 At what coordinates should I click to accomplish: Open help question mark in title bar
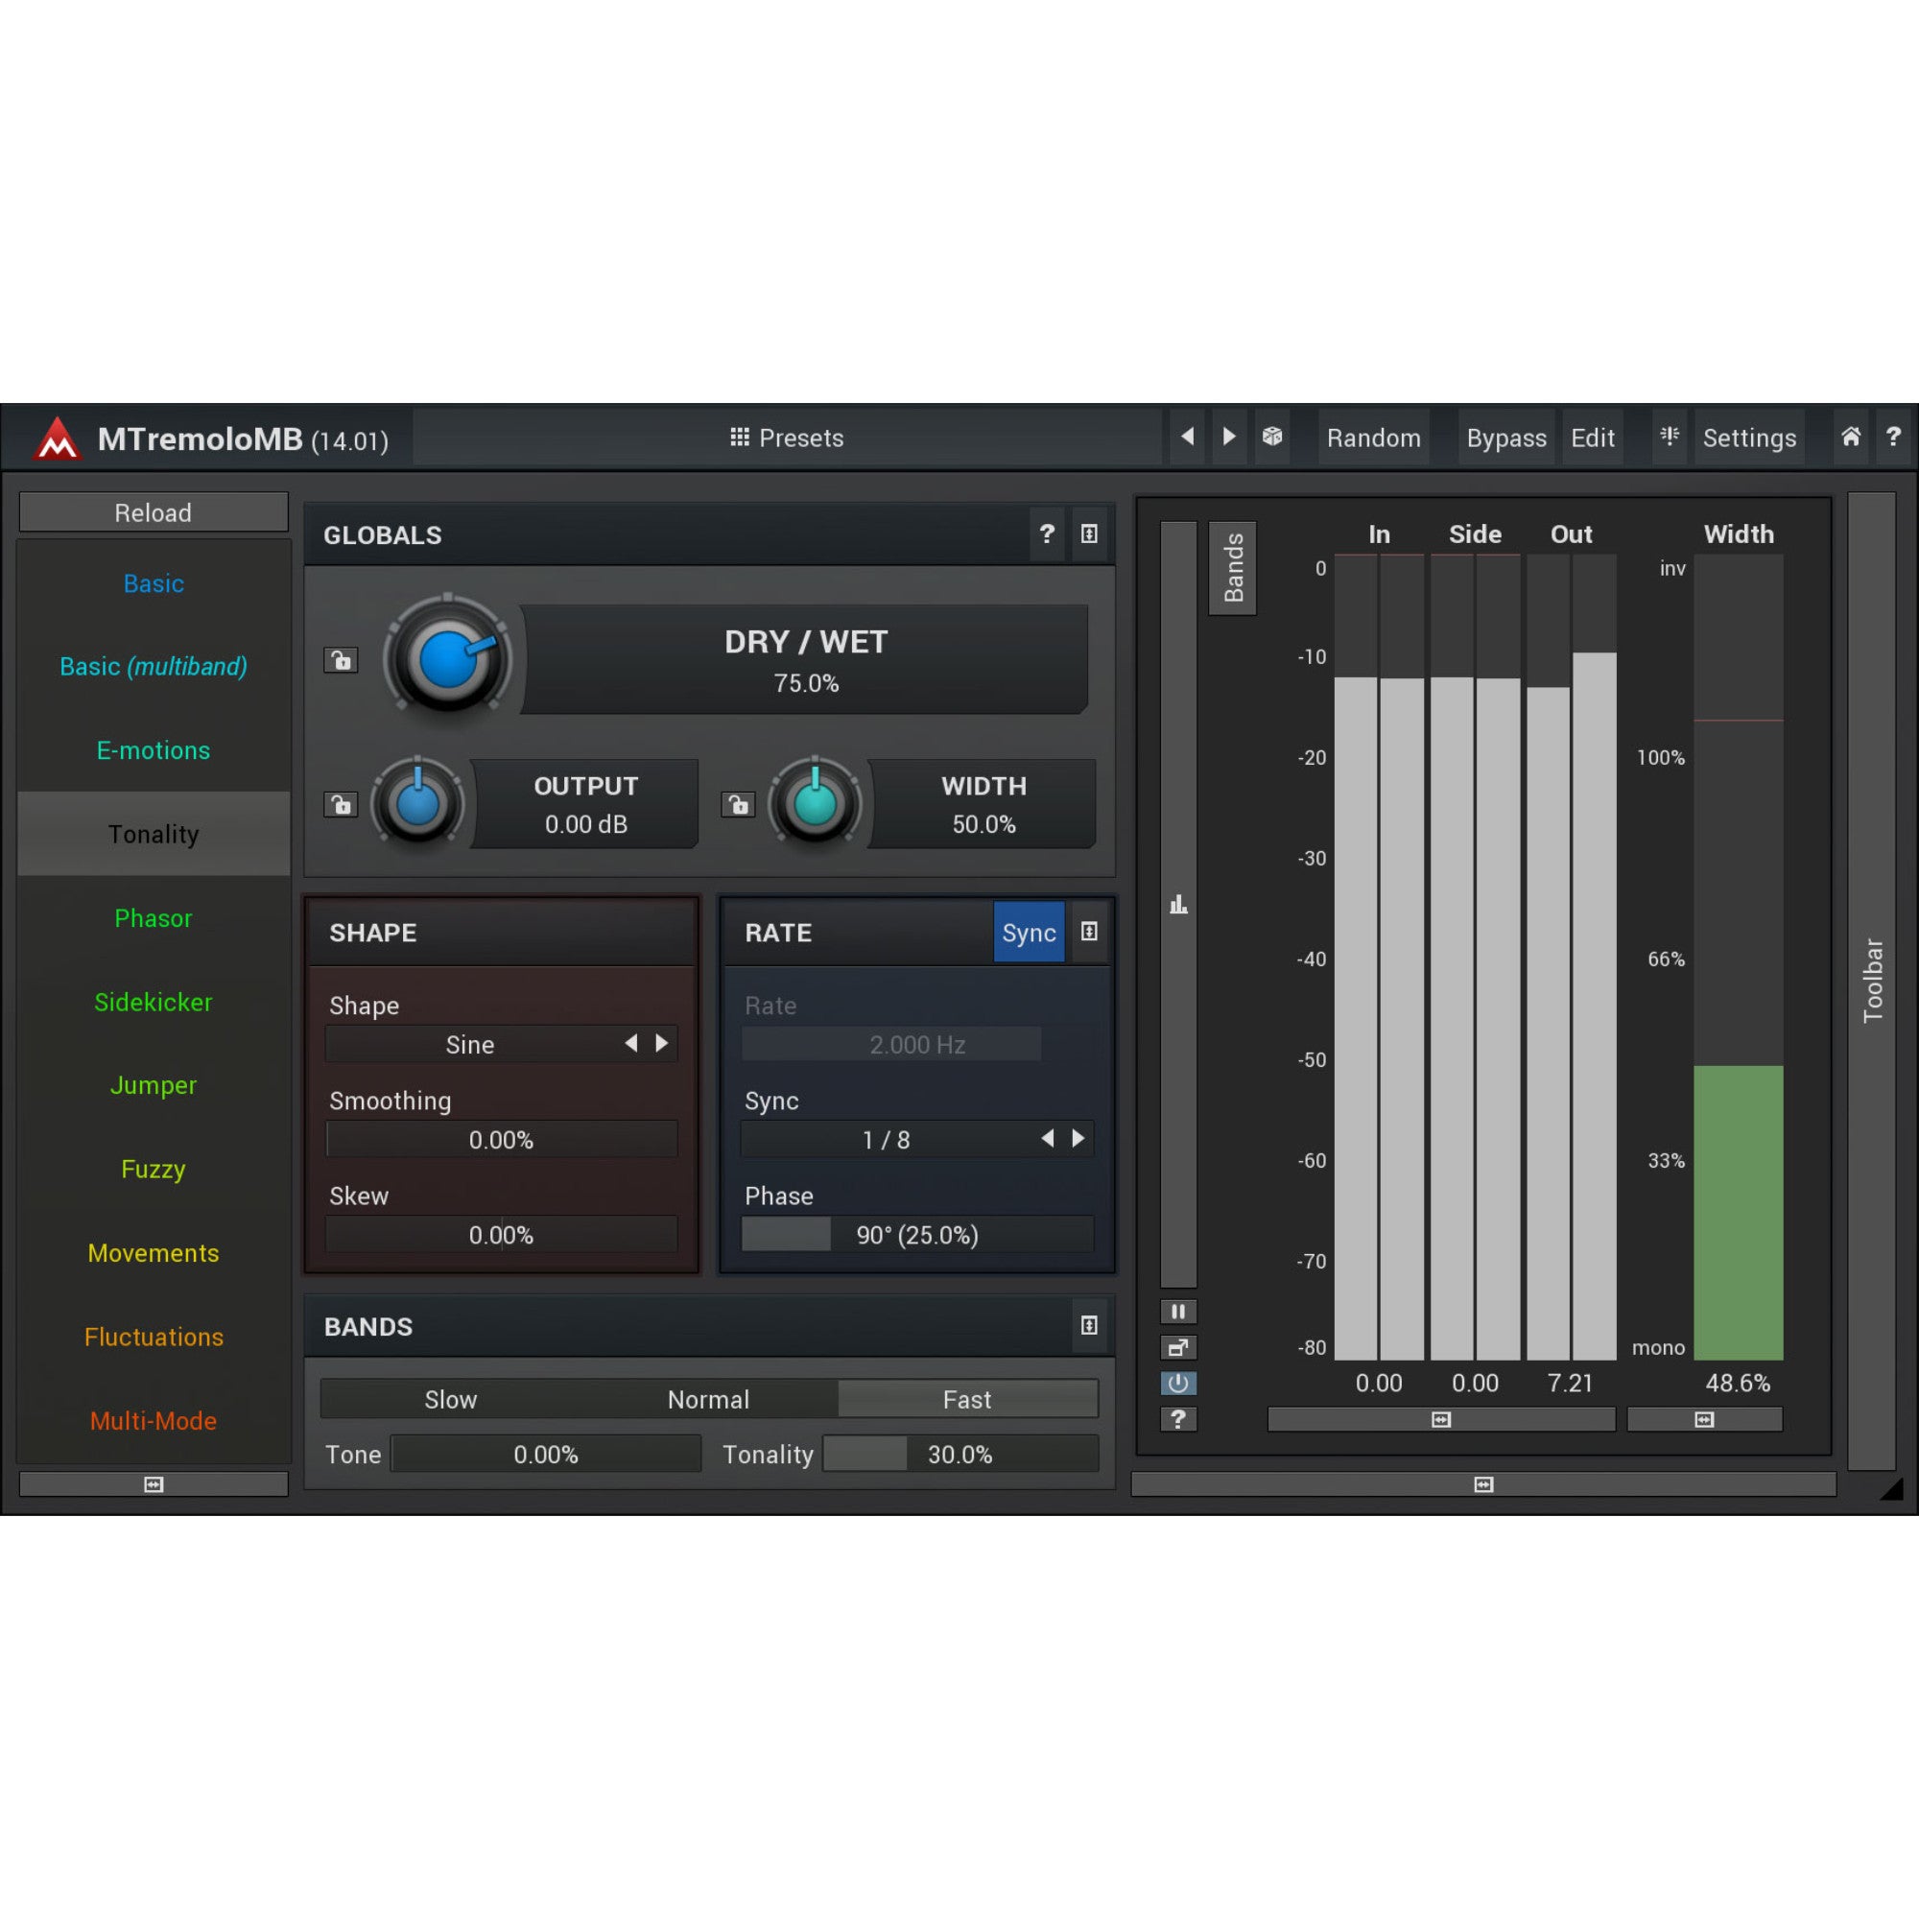point(1894,437)
